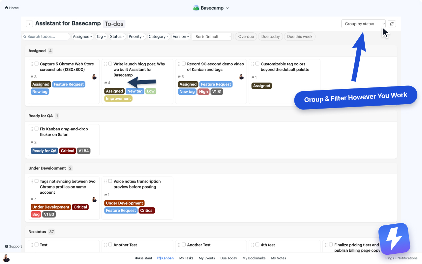Grab drag handle on Customizable tag colors card

[253, 64]
